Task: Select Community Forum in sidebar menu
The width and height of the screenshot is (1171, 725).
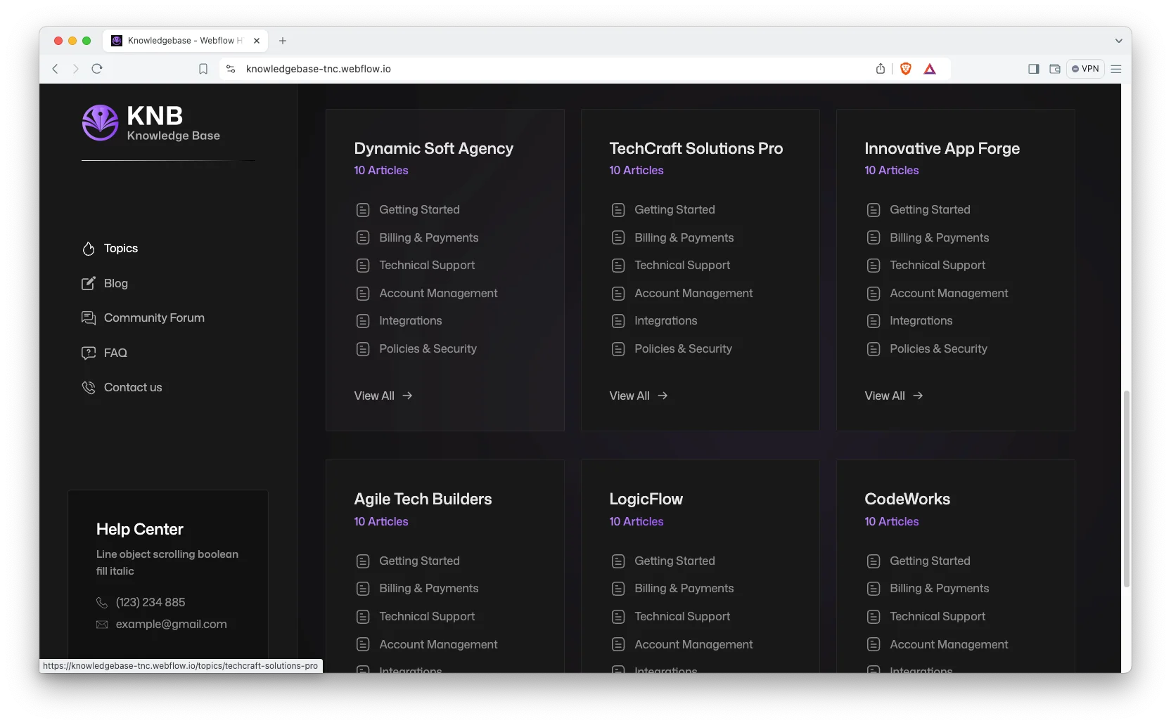Action: (154, 318)
